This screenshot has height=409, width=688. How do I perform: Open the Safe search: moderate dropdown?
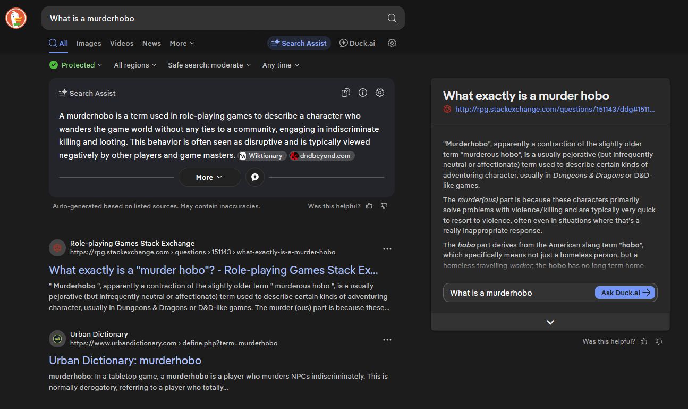coord(210,65)
